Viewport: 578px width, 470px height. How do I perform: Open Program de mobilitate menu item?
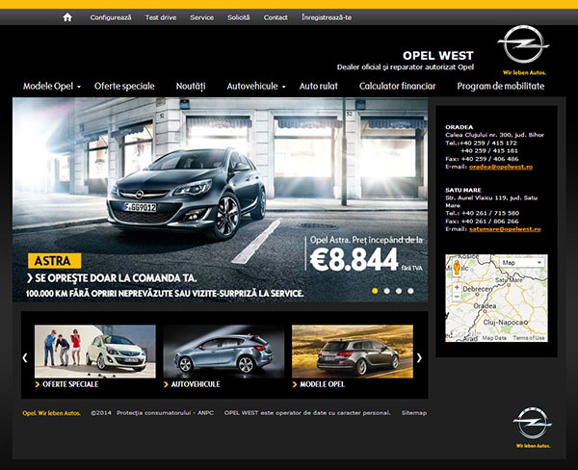[501, 87]
